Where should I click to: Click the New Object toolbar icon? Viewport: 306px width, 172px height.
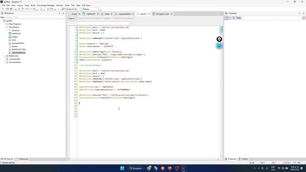pos(3,9)
